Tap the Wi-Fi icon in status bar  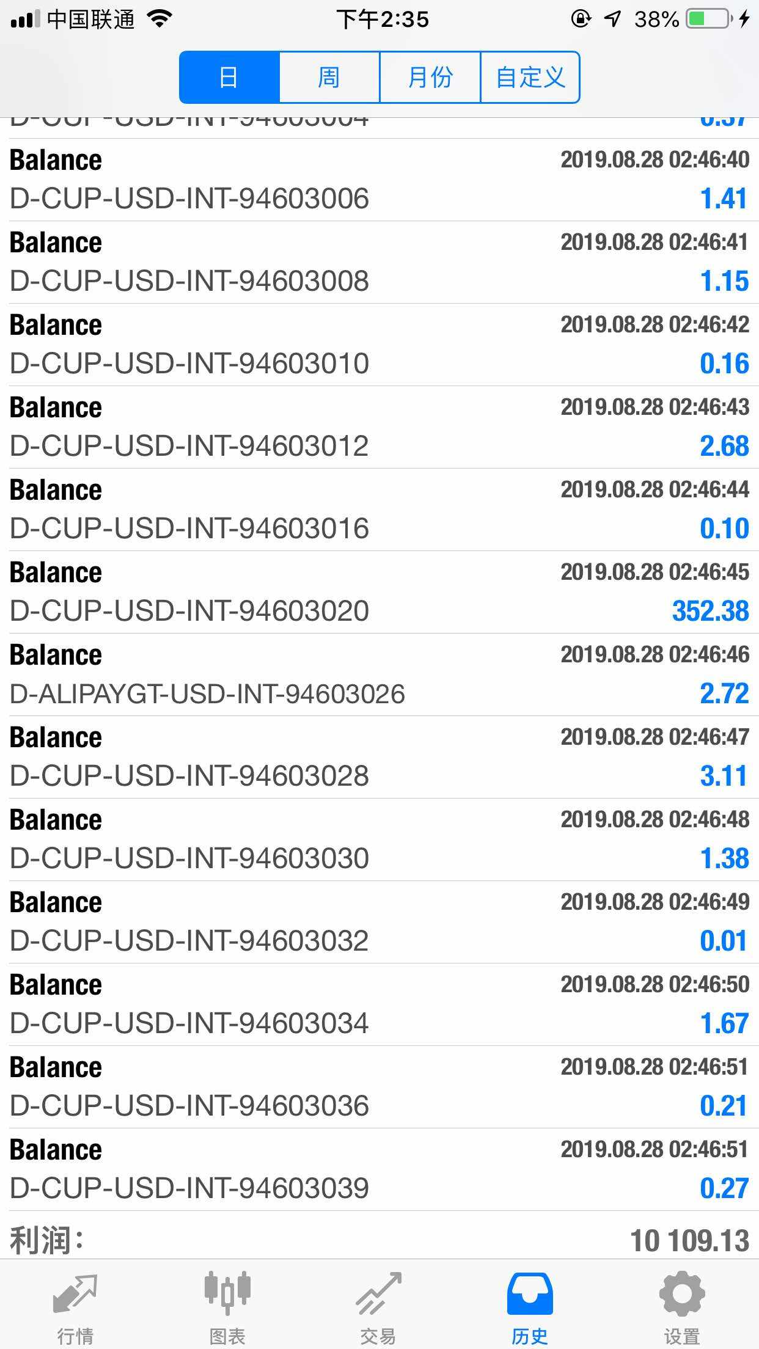(160, 20)
